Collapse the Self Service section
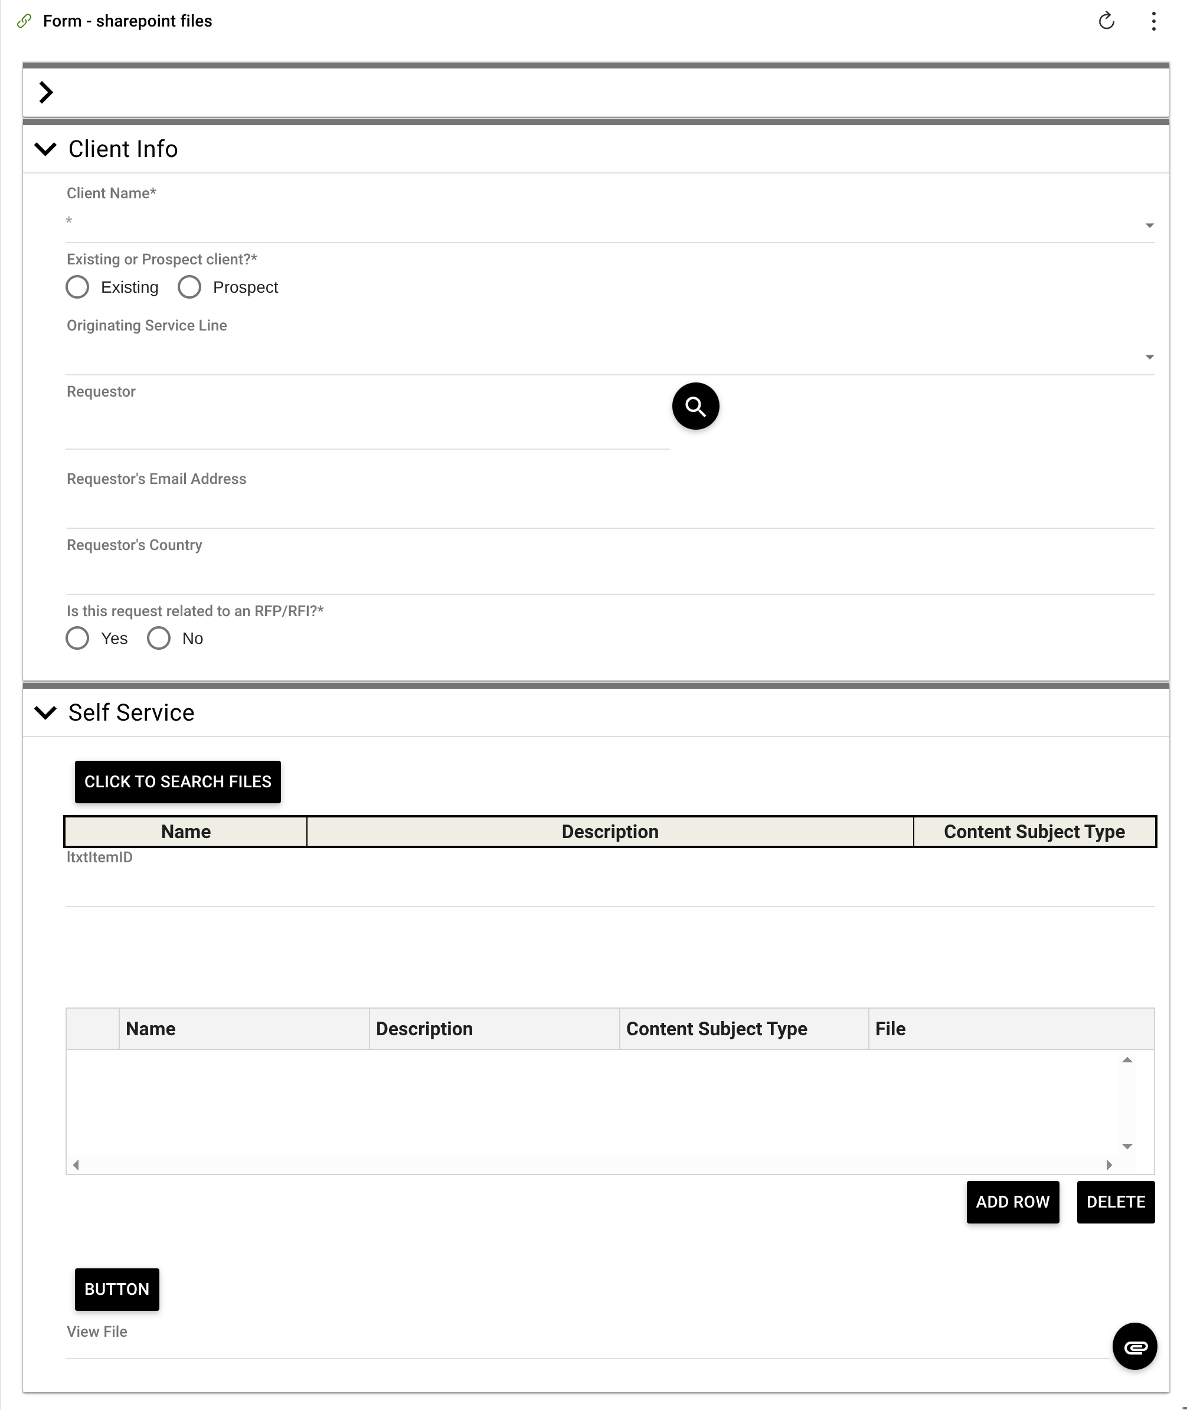The height and width of the screenshot is (1410, 1187). [x=46, y=713]
